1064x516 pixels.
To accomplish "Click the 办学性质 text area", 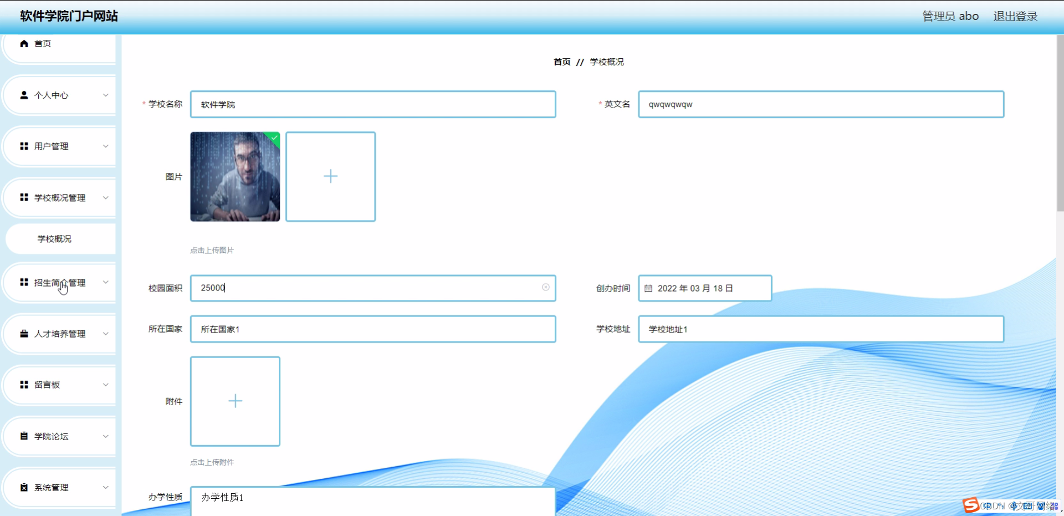I will 373,501.
